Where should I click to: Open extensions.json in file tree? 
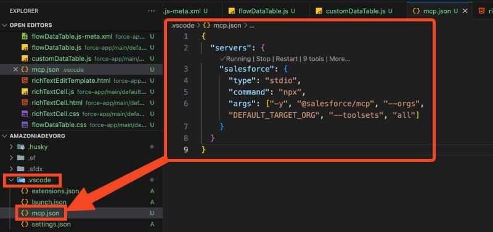point(81,191)
